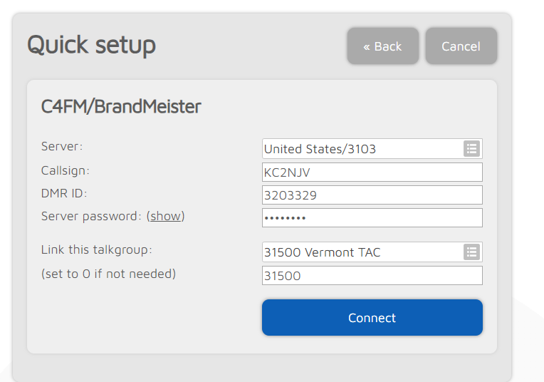Image resolution: width=544 pixels, height=382 pixels.
Task: Click into the Server password field
Action: (372, 217)
